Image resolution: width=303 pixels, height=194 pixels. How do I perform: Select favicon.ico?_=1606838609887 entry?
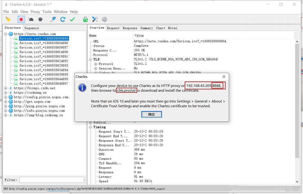pos(44,47)
